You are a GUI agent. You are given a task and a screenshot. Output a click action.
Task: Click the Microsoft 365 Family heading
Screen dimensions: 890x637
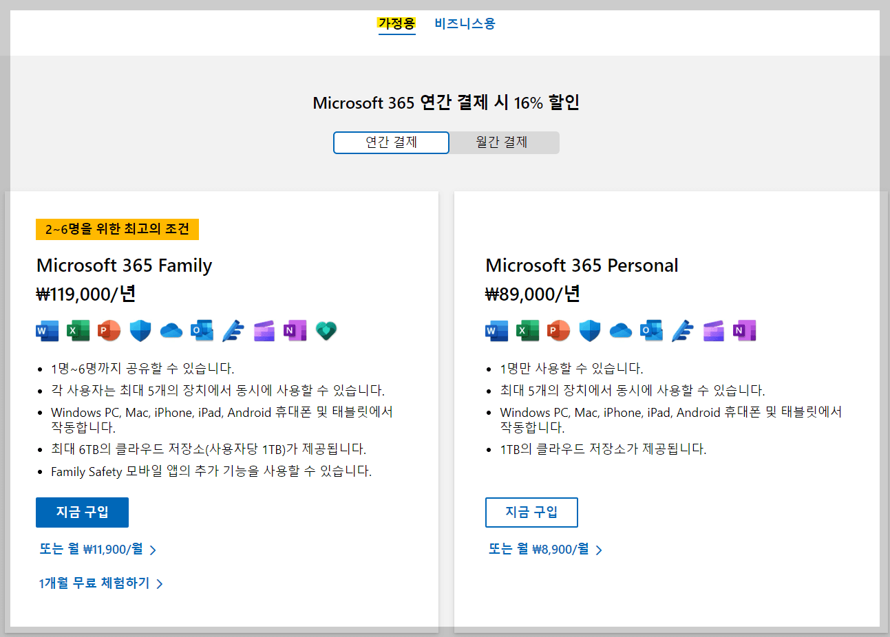coord(124,266)
